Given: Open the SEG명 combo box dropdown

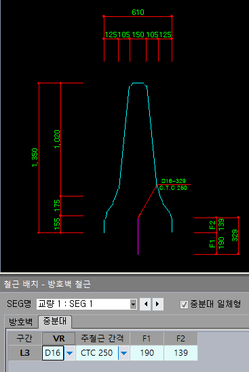Looking at the screenshot, I should pos(133,304).
